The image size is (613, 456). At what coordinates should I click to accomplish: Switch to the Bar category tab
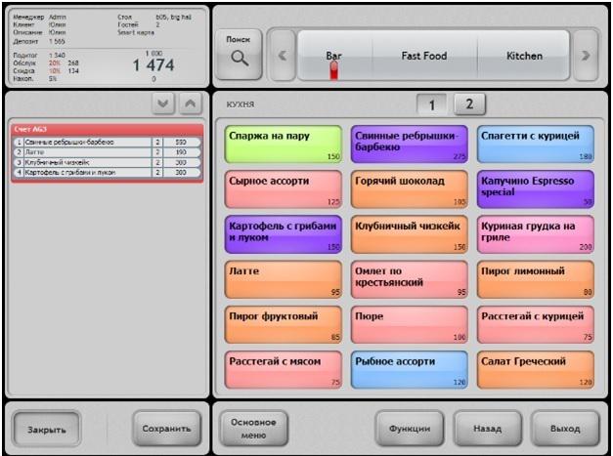[x=334, y=56]
